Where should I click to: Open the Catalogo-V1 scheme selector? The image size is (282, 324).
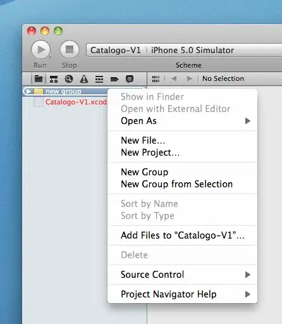116,50
